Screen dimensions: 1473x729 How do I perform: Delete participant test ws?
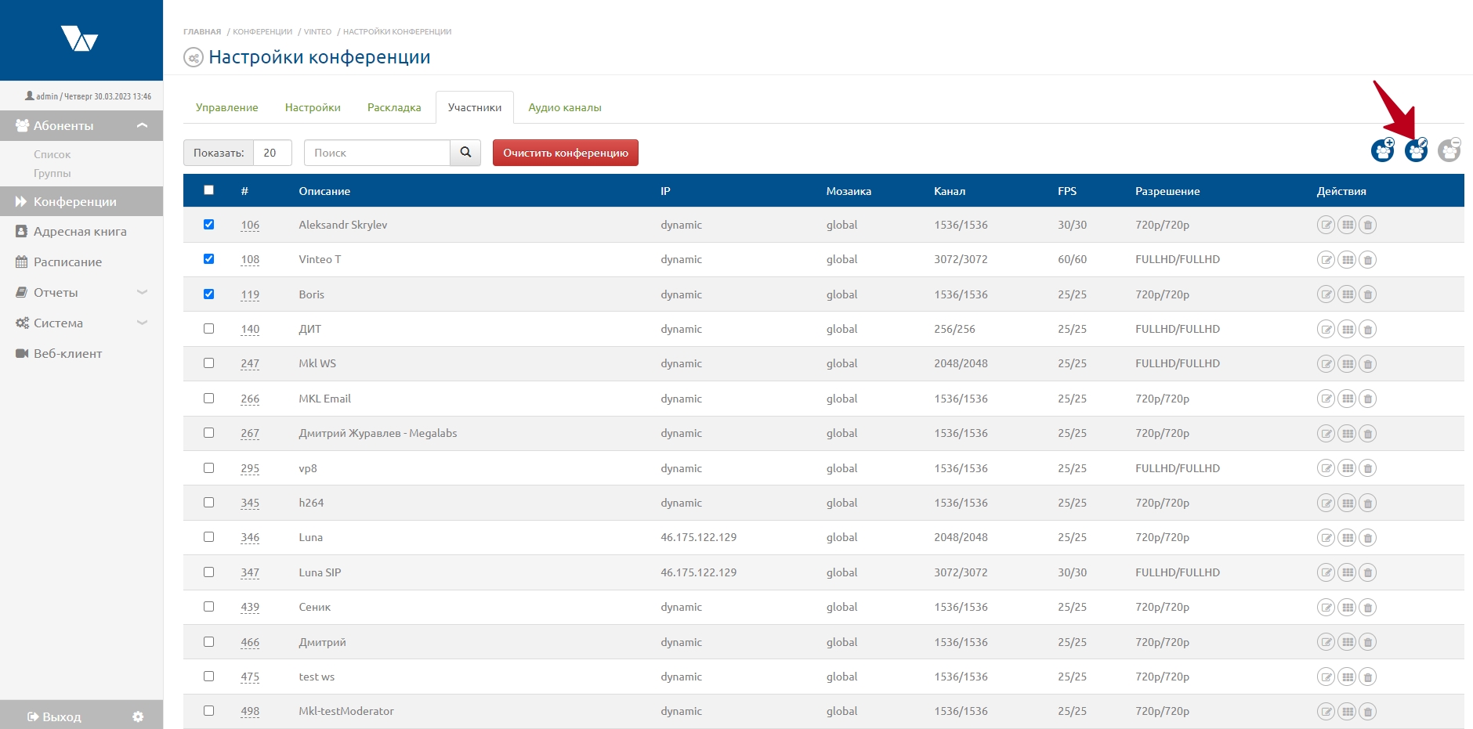click(1368, 677)
